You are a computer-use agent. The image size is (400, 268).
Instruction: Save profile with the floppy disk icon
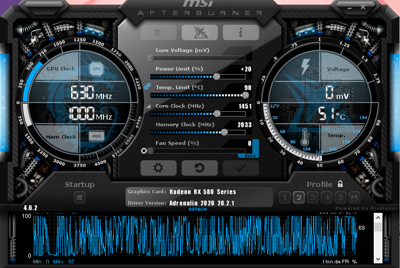click(354, 197)
